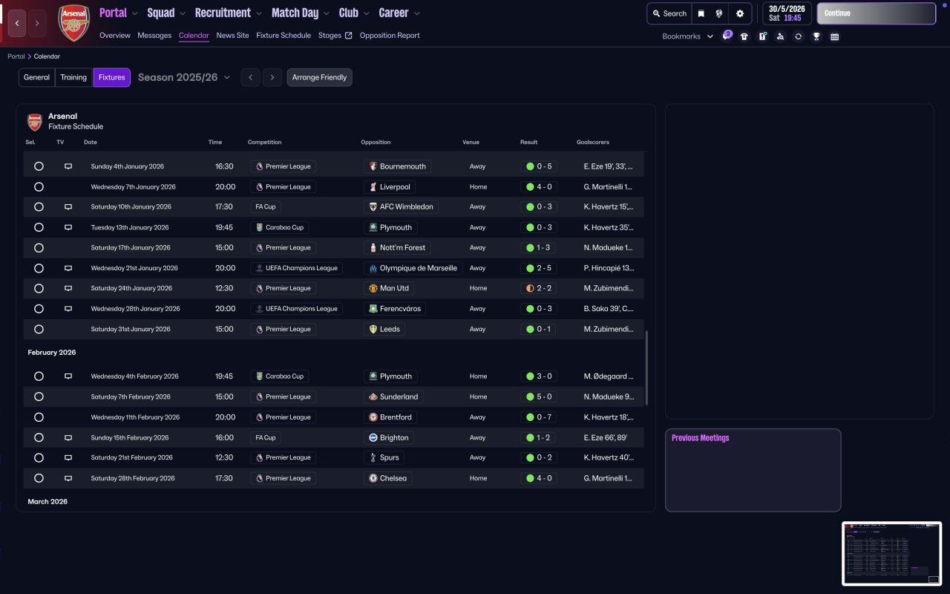Go back using the header back arrow
The image size is (950, 594).
click(16, 23)
